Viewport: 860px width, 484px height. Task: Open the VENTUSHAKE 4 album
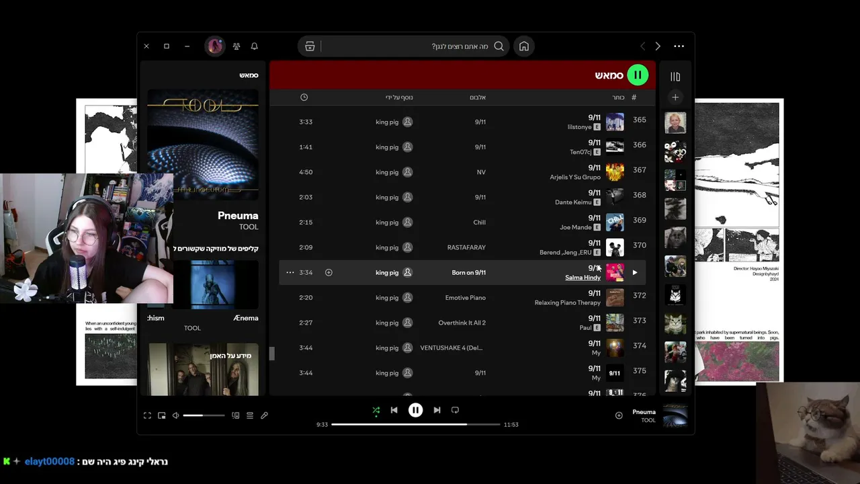[x=451, y=348]
